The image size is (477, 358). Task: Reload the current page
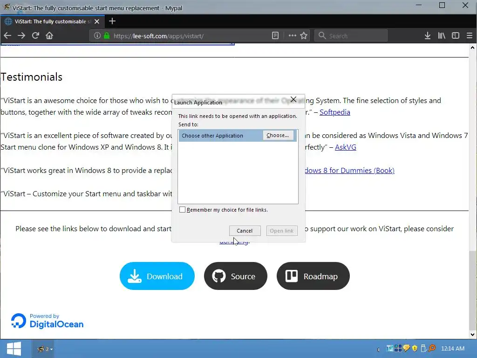tap(35, 35)
